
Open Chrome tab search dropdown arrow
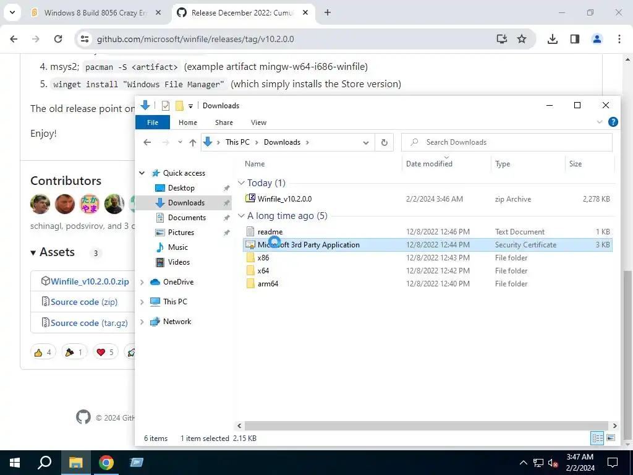[x=12, y=12]
